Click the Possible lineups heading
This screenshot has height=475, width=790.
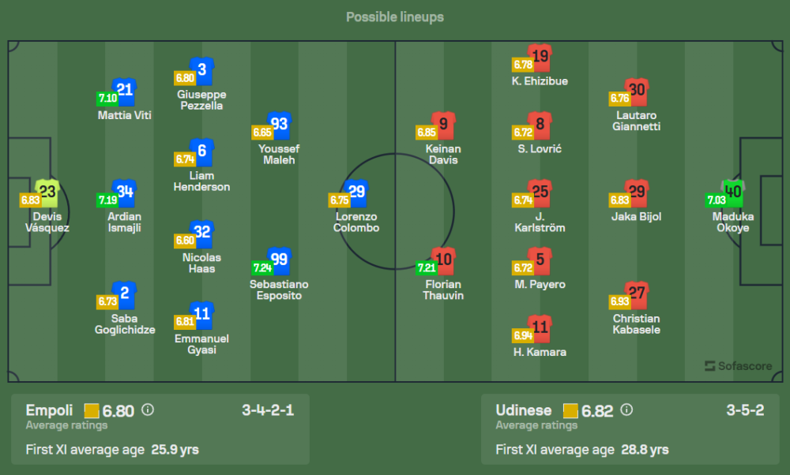point(395,17)
